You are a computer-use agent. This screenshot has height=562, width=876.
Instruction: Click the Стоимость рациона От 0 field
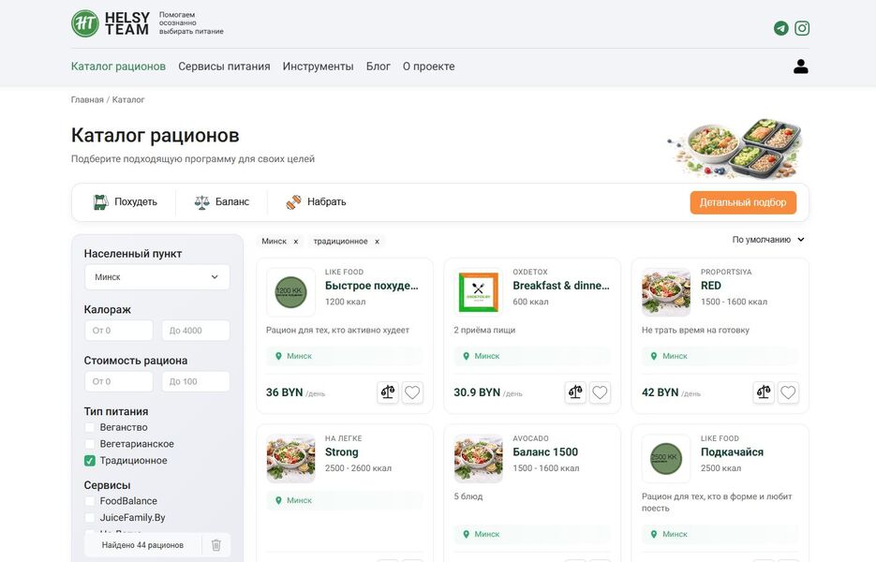[118, 381]
